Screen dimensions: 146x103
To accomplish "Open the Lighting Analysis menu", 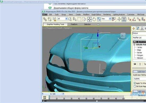I will (119, 15).
